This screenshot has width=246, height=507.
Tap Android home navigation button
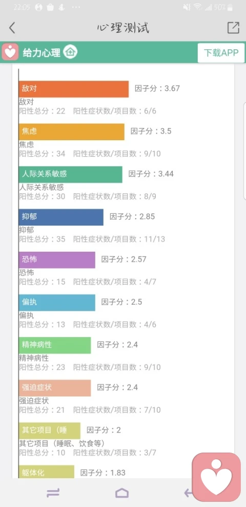click(122, 493)
